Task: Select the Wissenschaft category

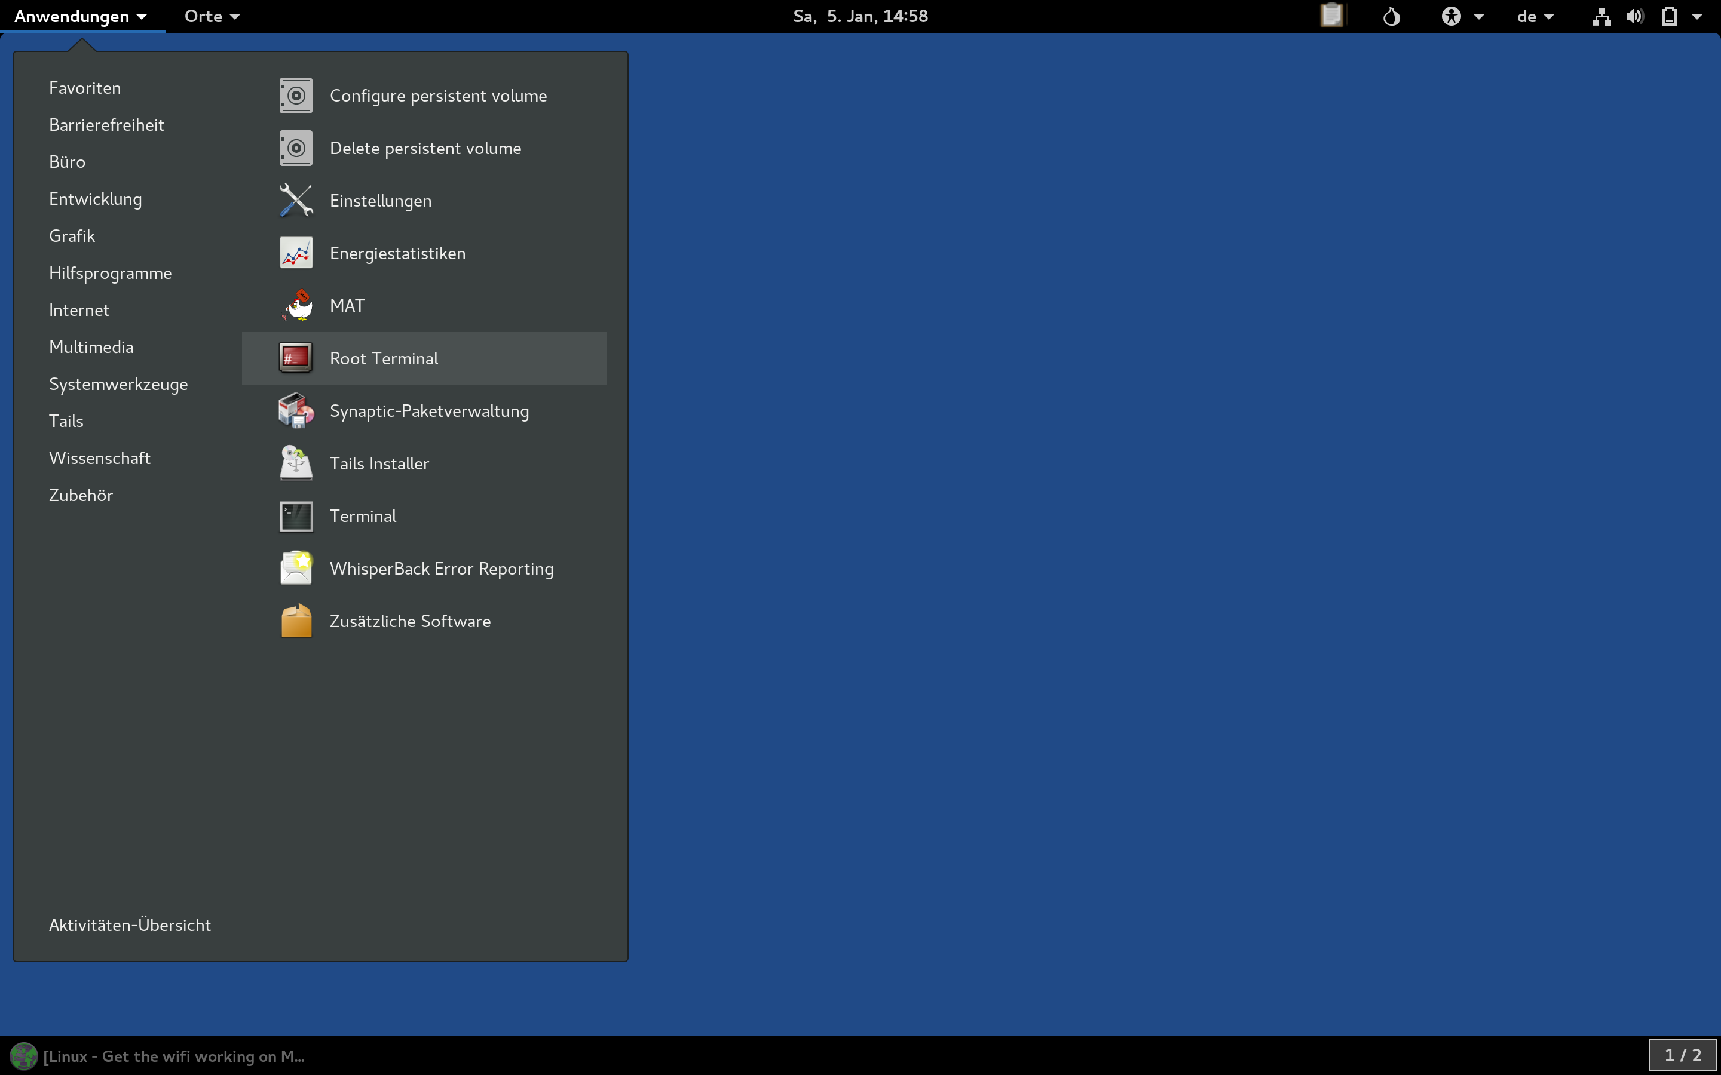Action: click(x=100, y=458)
